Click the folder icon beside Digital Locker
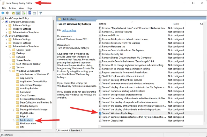 tap(17, 113)
